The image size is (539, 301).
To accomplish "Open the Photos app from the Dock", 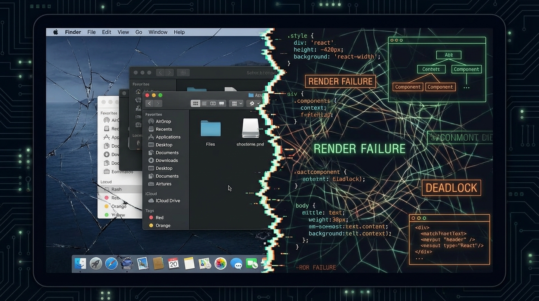I will pos(220,263).
